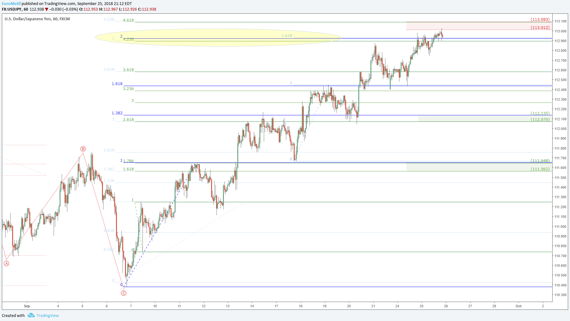The height and width of the screenshot is (321, 570).
Task: Open the EuroMotif author profile link
Action: [x=11, y=4]
